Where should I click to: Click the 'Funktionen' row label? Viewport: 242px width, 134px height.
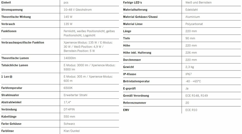coord(9,31)
